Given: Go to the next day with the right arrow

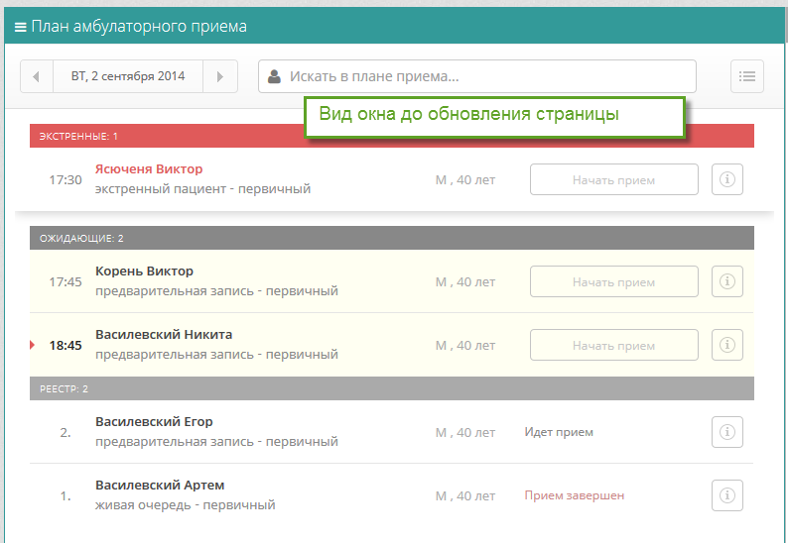Looking at the screenshot, I should (220, 76).
